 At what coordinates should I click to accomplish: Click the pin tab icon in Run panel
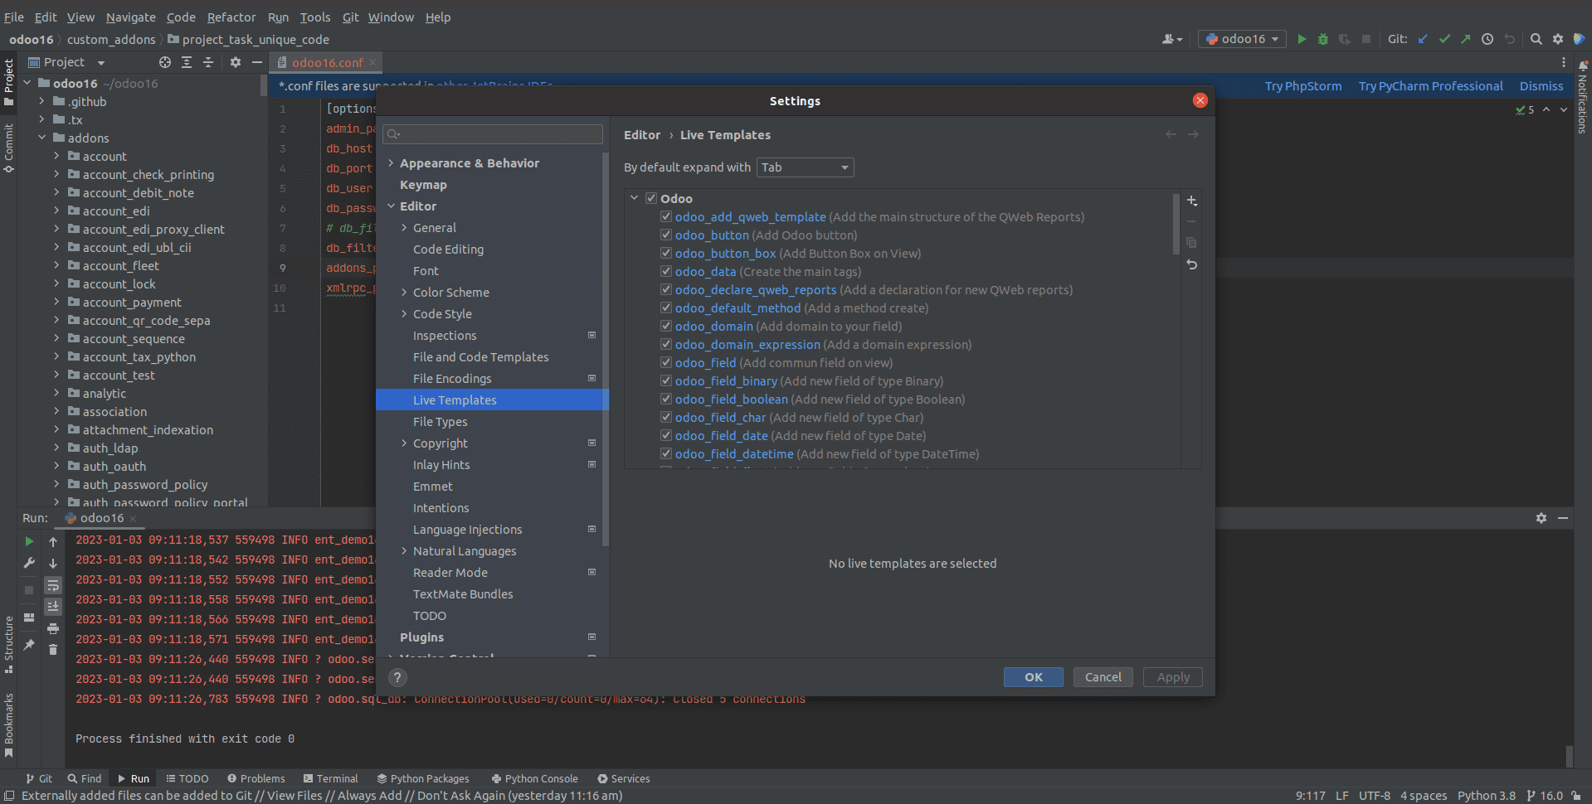(29, 644)
